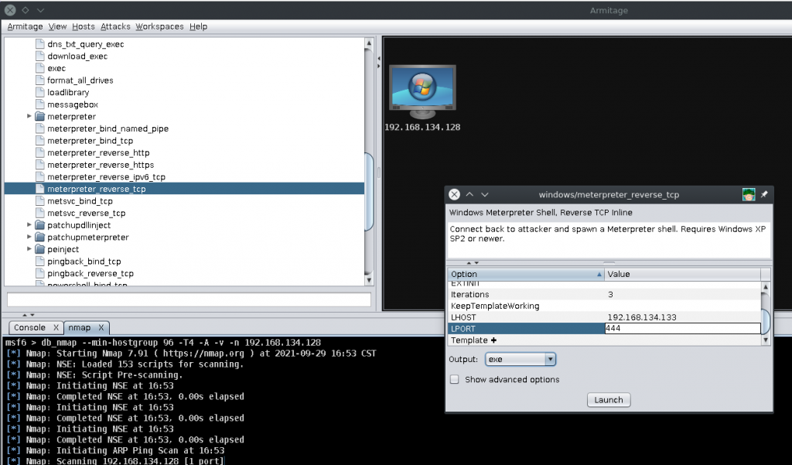Click the Armitage window titlebar down chevron
792x465 pixels.
click(40, 10)
